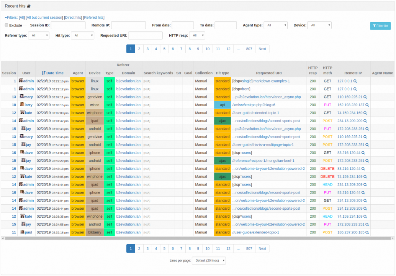Focus the Remote IP input field

point(129,25)
